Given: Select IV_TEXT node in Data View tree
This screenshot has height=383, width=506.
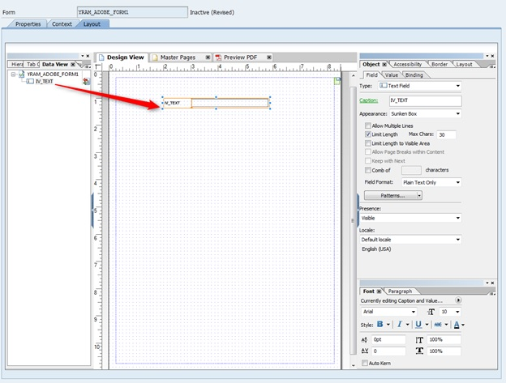Looking at the screenshot, I should pyautogui.click(x=44, y=82).
